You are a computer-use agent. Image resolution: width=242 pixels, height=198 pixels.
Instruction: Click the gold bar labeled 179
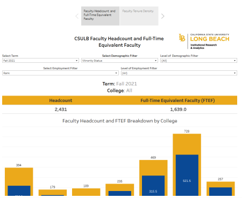[x=53, y=192]
